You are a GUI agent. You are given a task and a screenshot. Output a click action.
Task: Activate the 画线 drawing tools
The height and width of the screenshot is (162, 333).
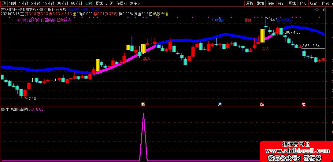292,3
